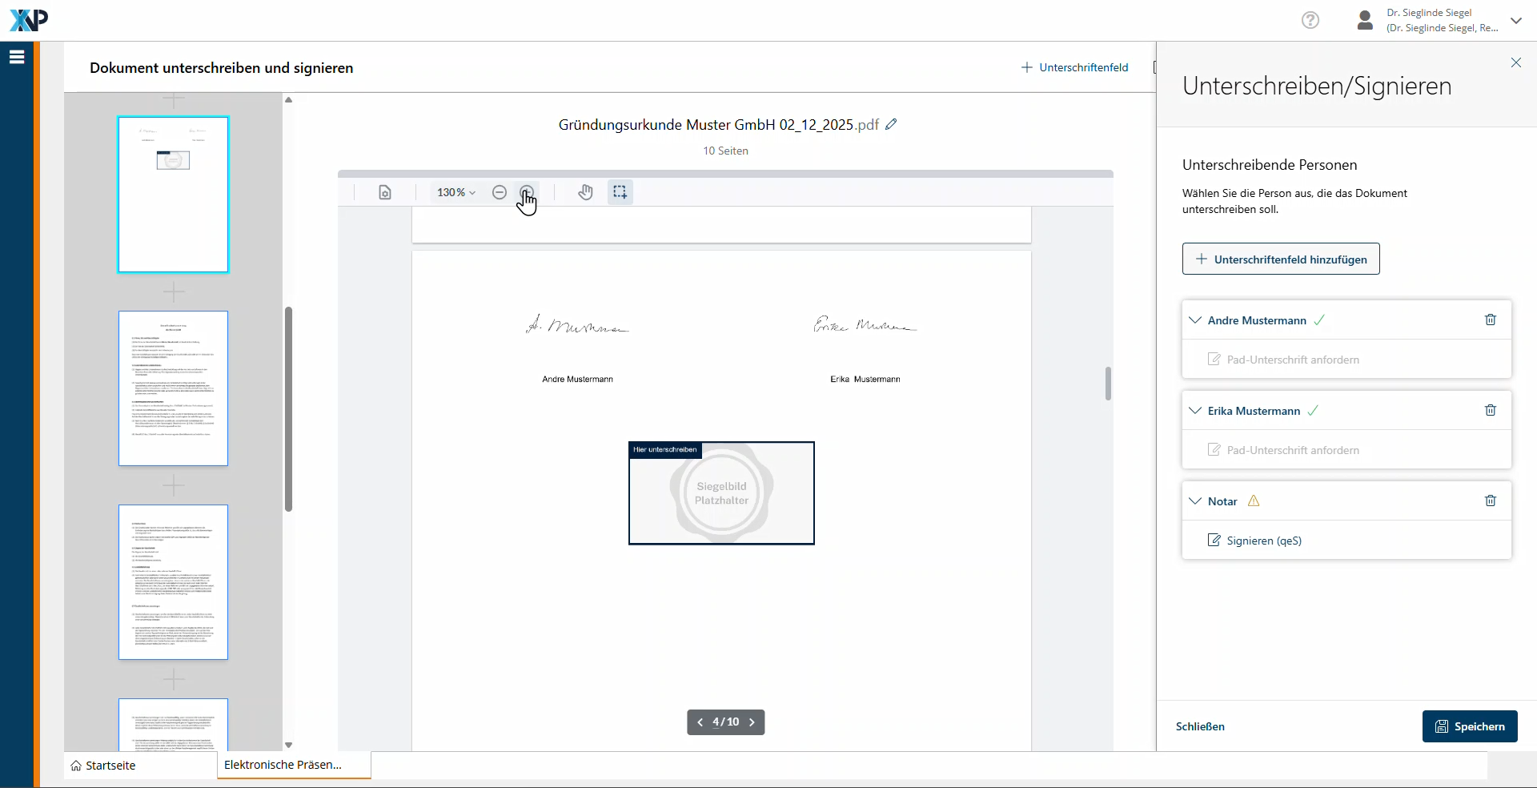Open the second page thumbnail
This screenshot has height=788, width=1537.
click(174, 388)
